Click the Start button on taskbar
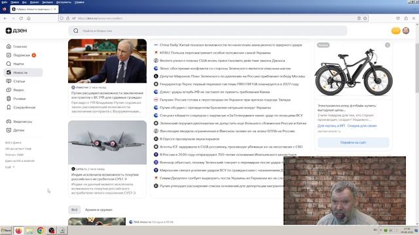Viewport: 419px width, 235px height. tap(6, 230)
